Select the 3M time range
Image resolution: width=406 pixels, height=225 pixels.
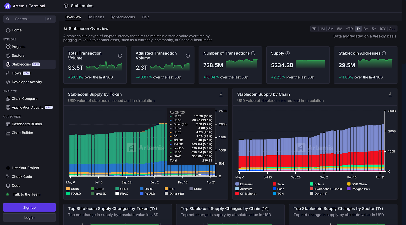click(331, 29)
